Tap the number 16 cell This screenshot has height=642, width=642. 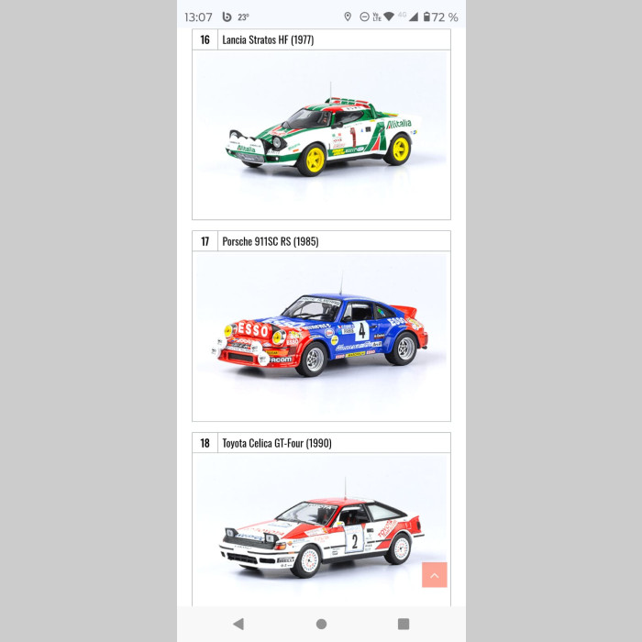[205, 39]
